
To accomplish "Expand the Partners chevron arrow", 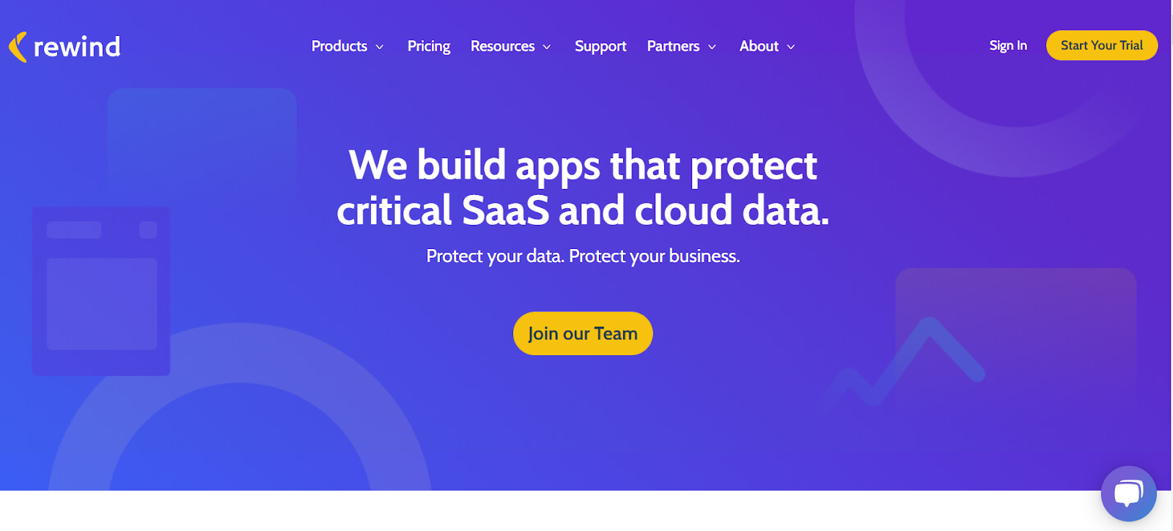I will click(712, 47).
